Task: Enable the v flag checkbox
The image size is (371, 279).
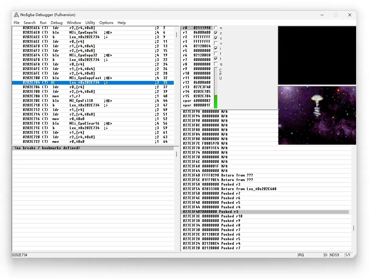Action: [216, 43]
